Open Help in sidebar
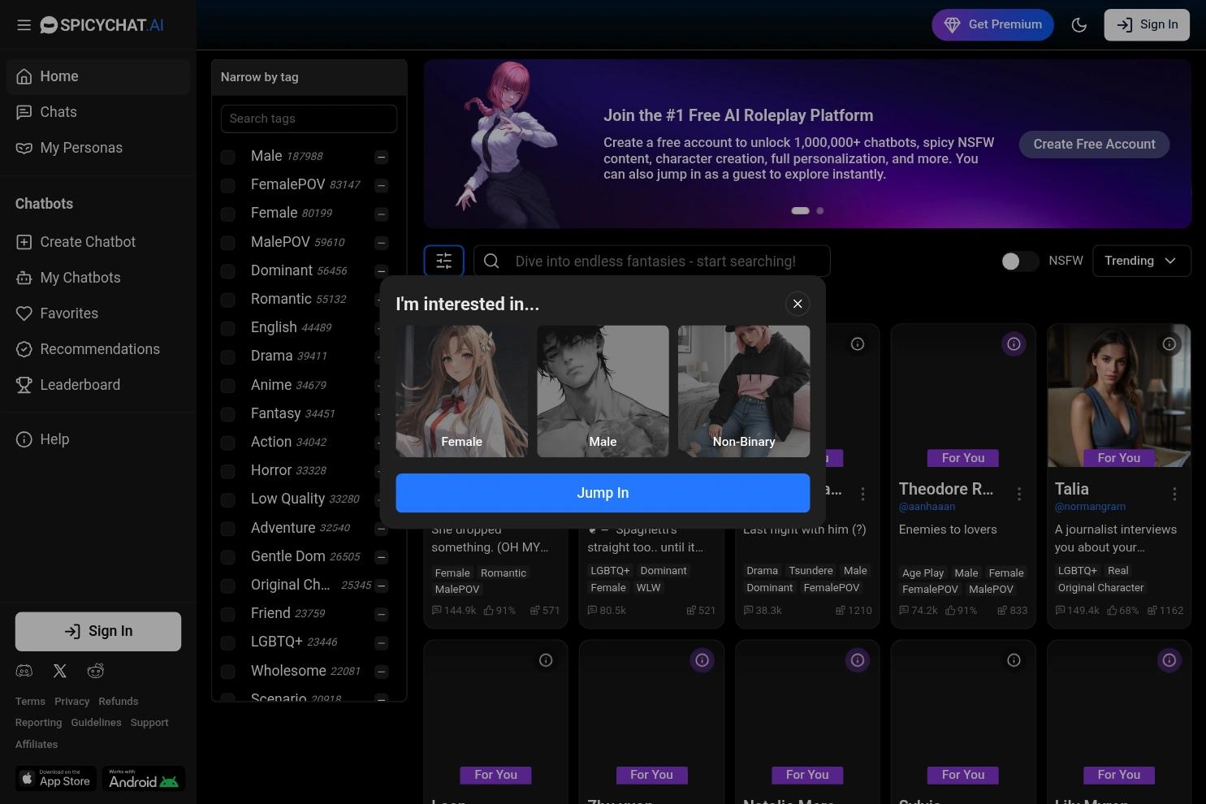Viewport: 1206px width, 804px height. click(98, 439)
